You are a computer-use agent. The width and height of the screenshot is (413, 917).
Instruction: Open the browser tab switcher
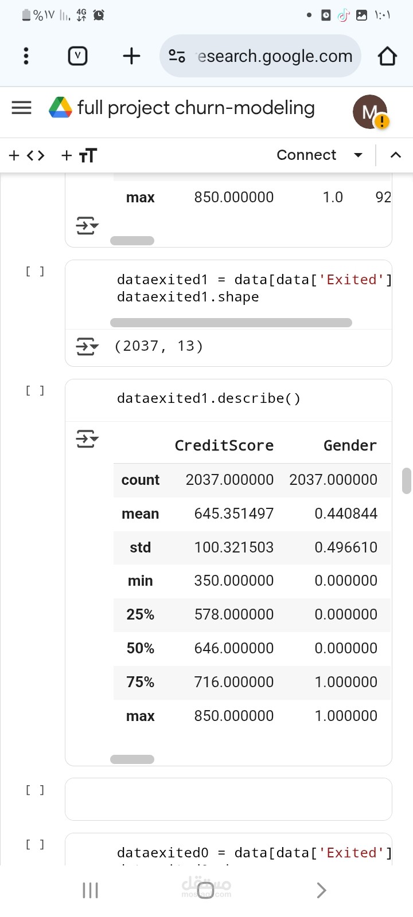pyautogui.click(x=77, y=56)
